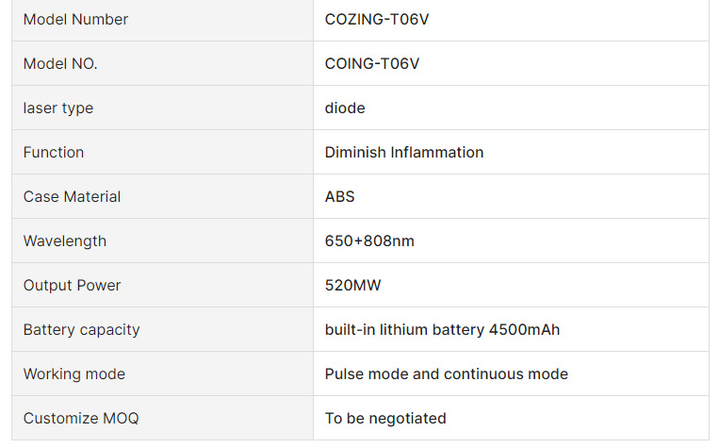Select the 650+808nm wavelength value
Viewport: 719px width, 448px height.
369,241
